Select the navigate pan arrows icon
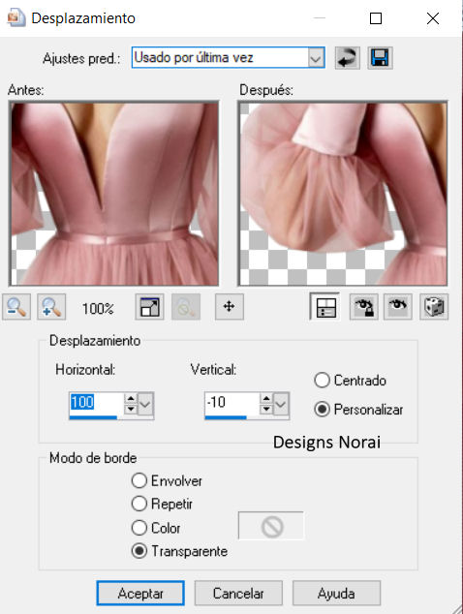This screenshot has width=463, height=614. coord(230,307)
